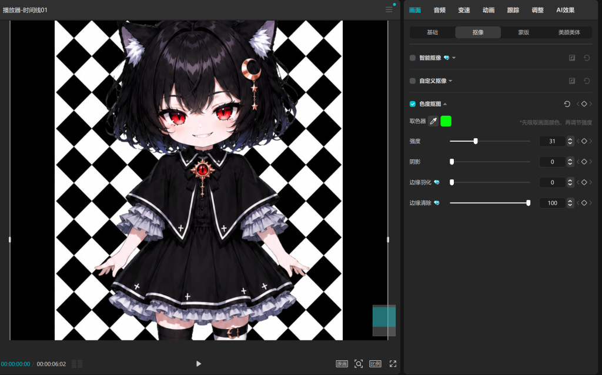Click the 强度 slider handle
The image size is (602, 375).
click(476, 141)
